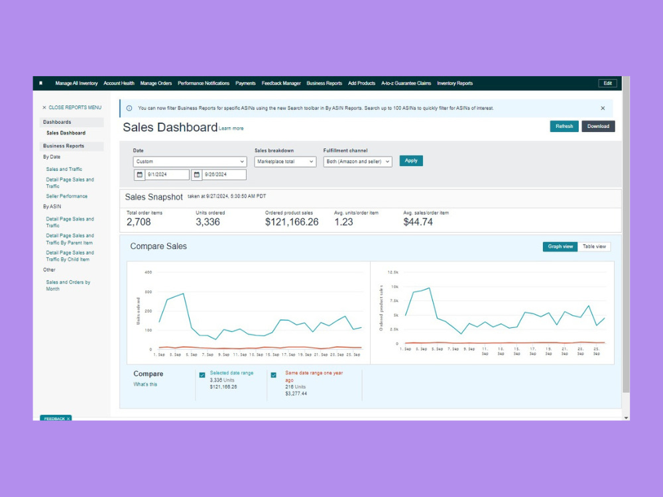
Task: Select Sales Dashboard in the sidebar
Action: coord(66,133)
